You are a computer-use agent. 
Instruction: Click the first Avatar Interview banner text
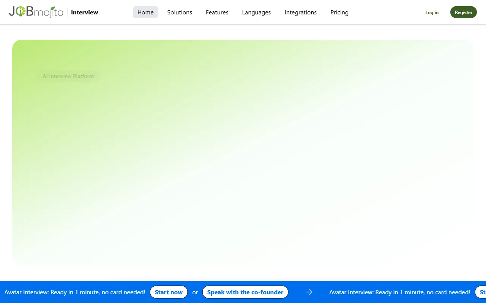75,292
